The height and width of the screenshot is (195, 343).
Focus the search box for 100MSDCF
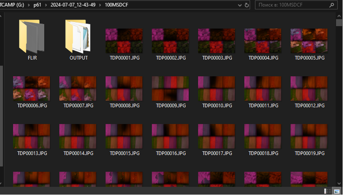click(x=293, y=5)
